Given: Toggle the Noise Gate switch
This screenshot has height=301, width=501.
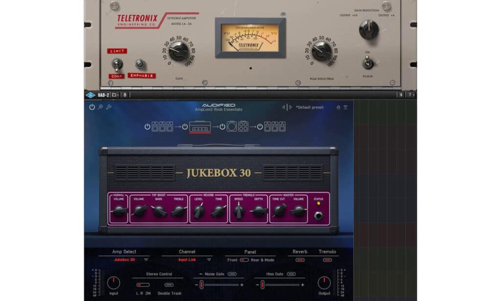Looking at the screenshot, I should point(232,274).
